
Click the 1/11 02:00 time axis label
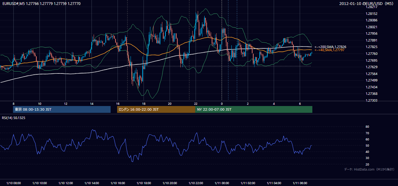248,183
